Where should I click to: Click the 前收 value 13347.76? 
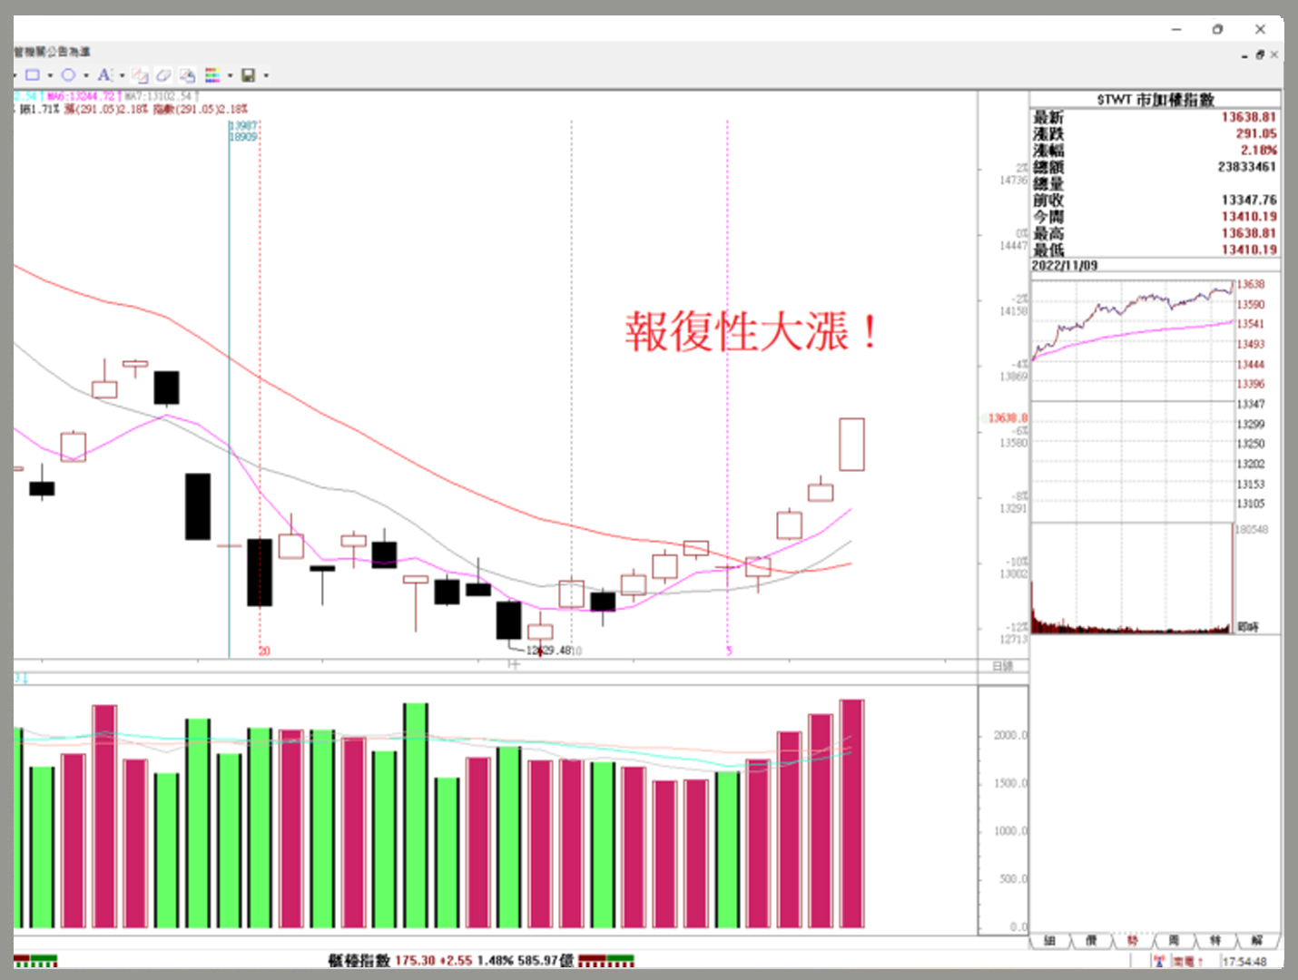1248,200
